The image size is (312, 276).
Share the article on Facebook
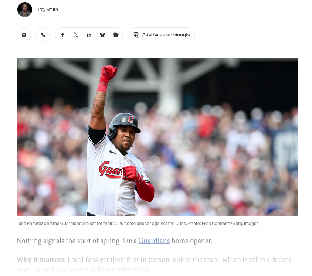(62, 35)
